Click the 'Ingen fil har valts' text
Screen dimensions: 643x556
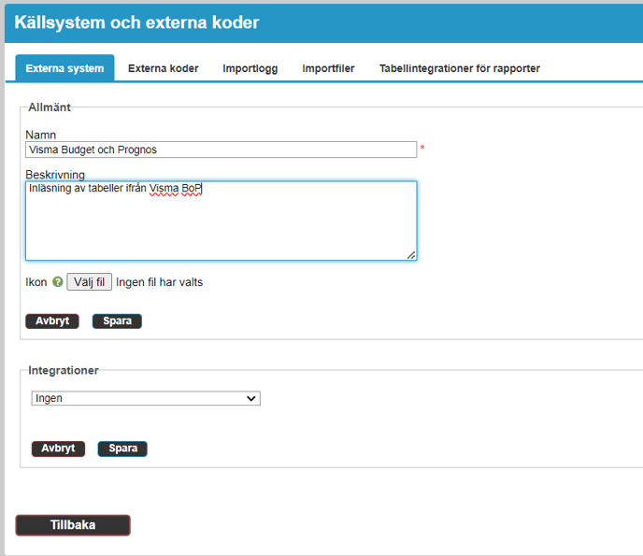[159, 282]
